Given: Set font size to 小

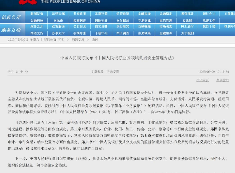Looking at the screenshot, I should [x=26, y=72].
